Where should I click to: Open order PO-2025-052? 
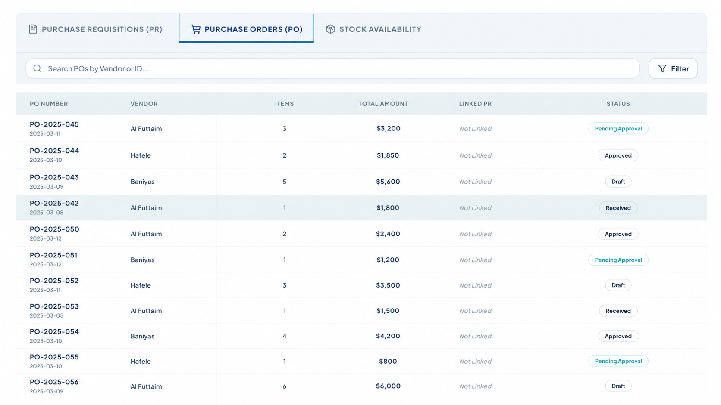tap(54, 281)
